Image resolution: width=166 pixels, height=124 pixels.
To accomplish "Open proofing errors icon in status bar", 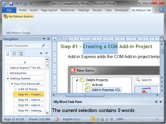I will pos(57,119).
